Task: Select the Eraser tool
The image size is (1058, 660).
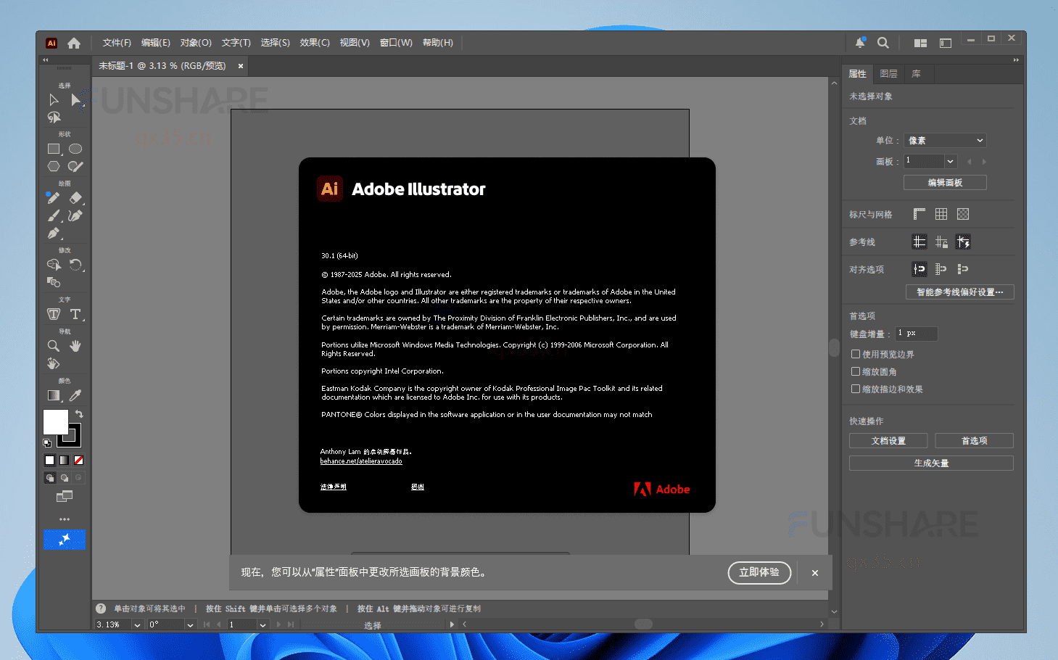Action: click(75, 198)
